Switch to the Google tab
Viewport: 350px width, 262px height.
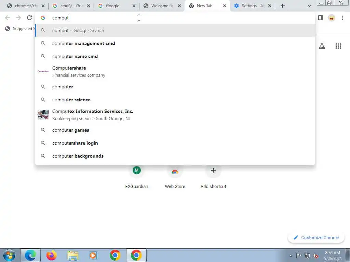[116, 6]
